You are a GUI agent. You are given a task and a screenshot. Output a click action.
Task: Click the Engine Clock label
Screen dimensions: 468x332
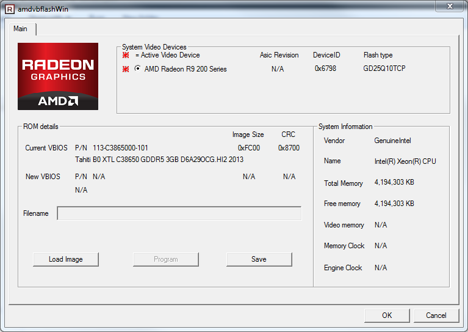click(x=343, y=268)
